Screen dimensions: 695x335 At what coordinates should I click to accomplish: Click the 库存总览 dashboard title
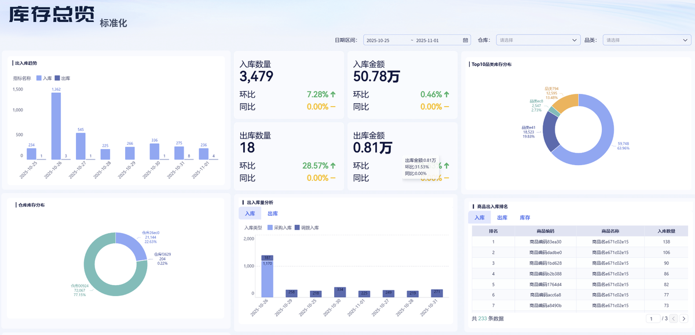pyautogui.click(x=52, y=15)
